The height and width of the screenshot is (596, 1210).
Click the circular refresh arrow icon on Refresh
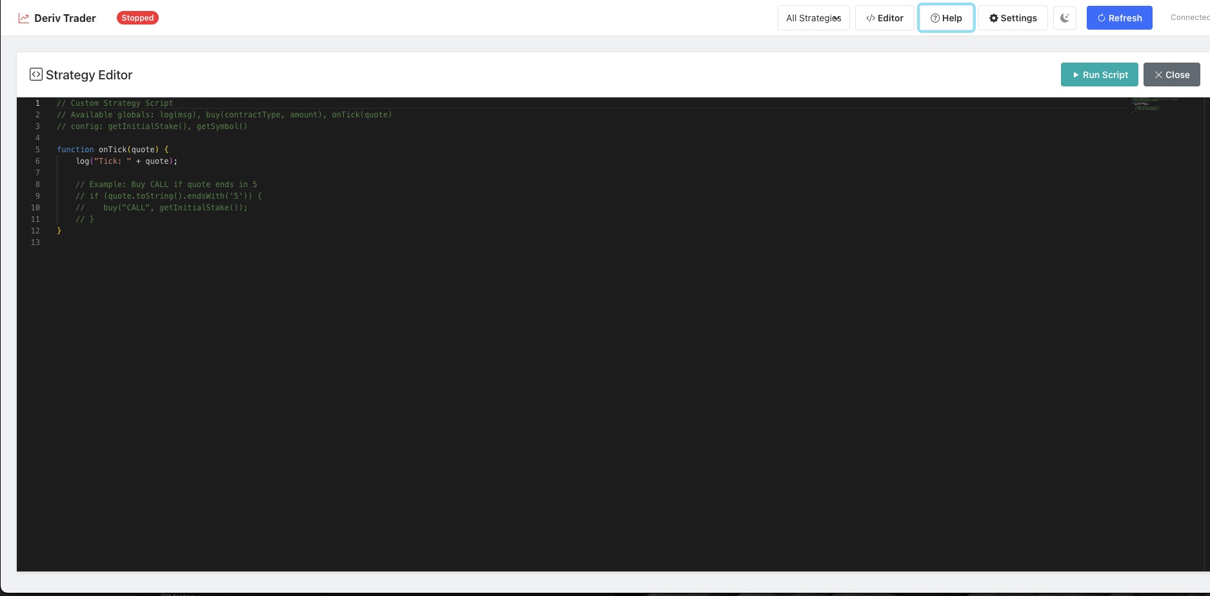click(1102, 17)
